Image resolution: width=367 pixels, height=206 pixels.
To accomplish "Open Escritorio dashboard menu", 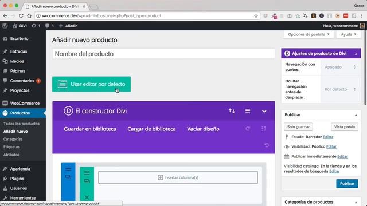I will coord(19,39).
